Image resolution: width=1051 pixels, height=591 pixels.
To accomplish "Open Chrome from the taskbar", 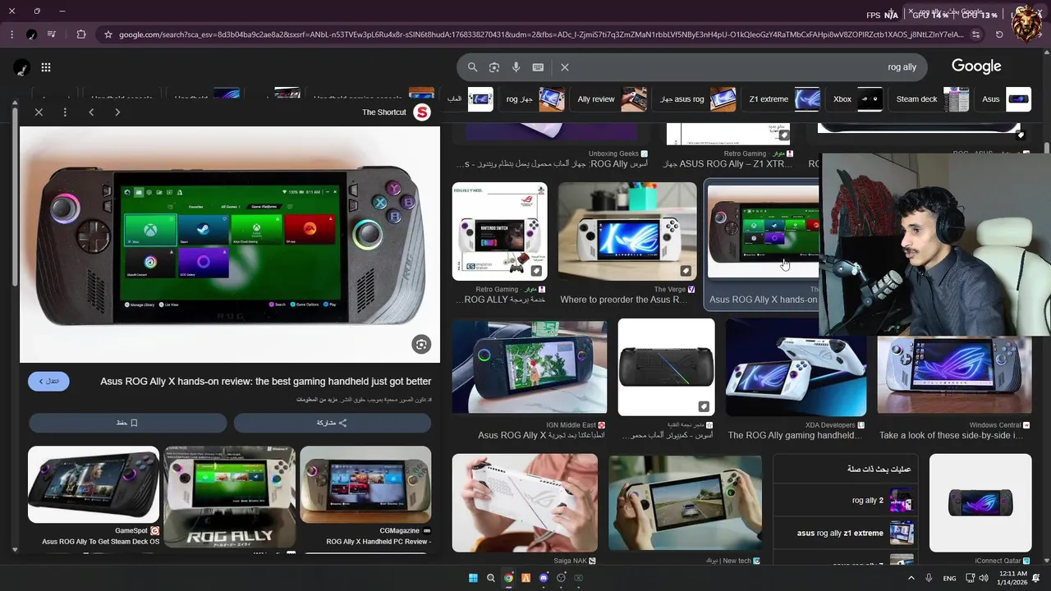I will click(508, 578).
